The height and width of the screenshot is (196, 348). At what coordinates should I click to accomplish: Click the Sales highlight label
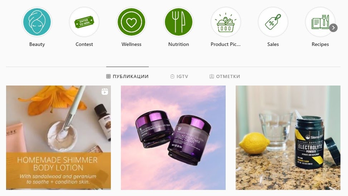coord(273,44)
